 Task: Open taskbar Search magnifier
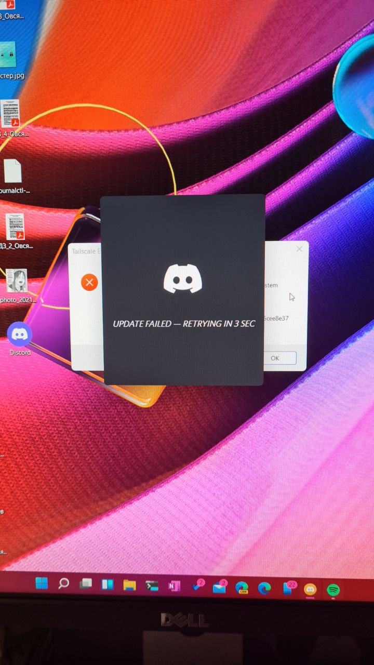coord(63,583)
